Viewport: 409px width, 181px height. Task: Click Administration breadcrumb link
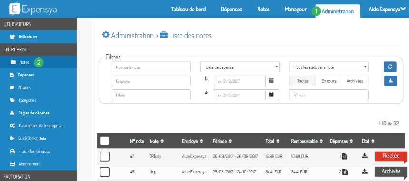[x=132, y=35]
